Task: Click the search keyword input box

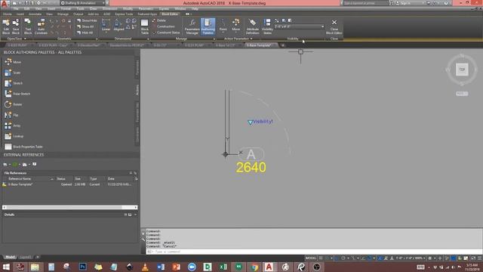Action: coord(365,3)
